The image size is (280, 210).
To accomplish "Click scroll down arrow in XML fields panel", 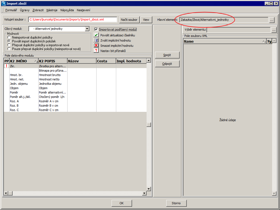I will pyautogui.click(x=274, y=193).
